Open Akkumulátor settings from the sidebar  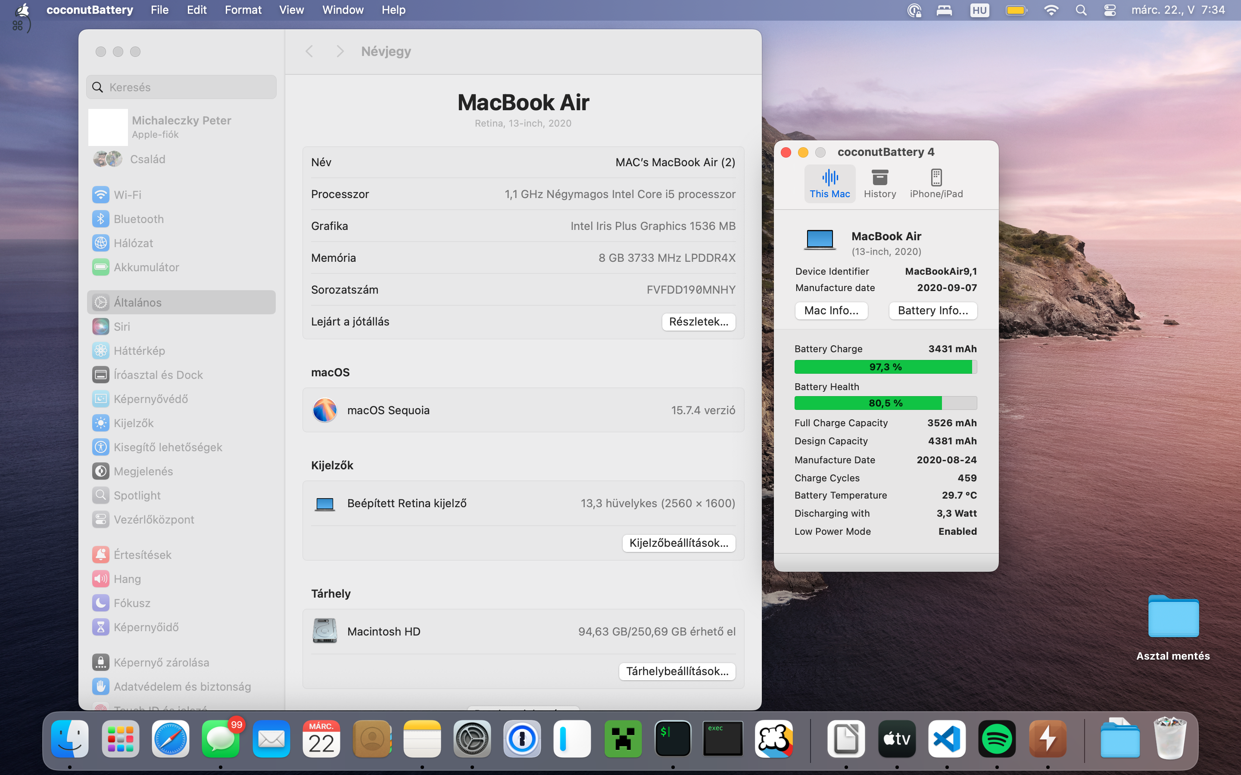[147, 267]
